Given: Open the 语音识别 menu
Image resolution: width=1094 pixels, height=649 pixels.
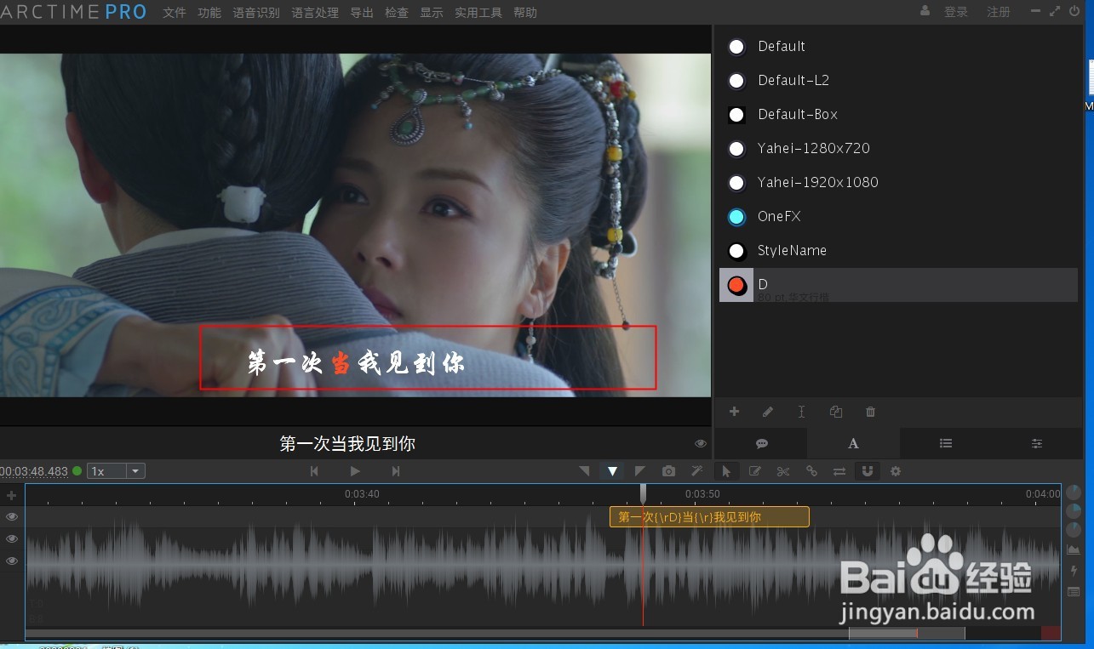Looking at the screenshot, I should coord(256,12).
